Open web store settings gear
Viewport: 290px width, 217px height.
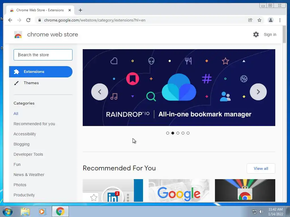(256, 34)
